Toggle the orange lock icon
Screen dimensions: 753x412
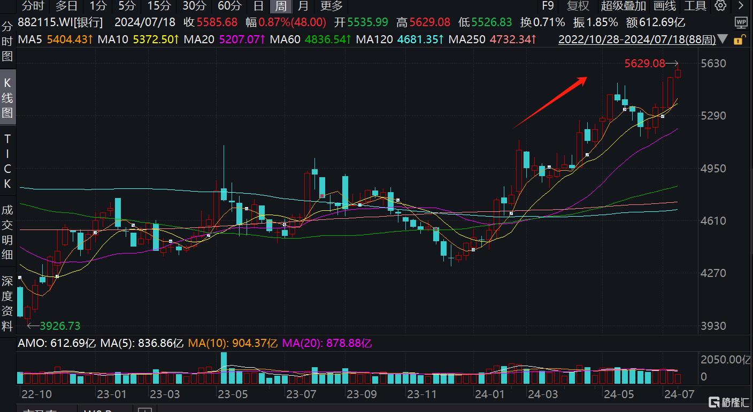tap(739, 39)
